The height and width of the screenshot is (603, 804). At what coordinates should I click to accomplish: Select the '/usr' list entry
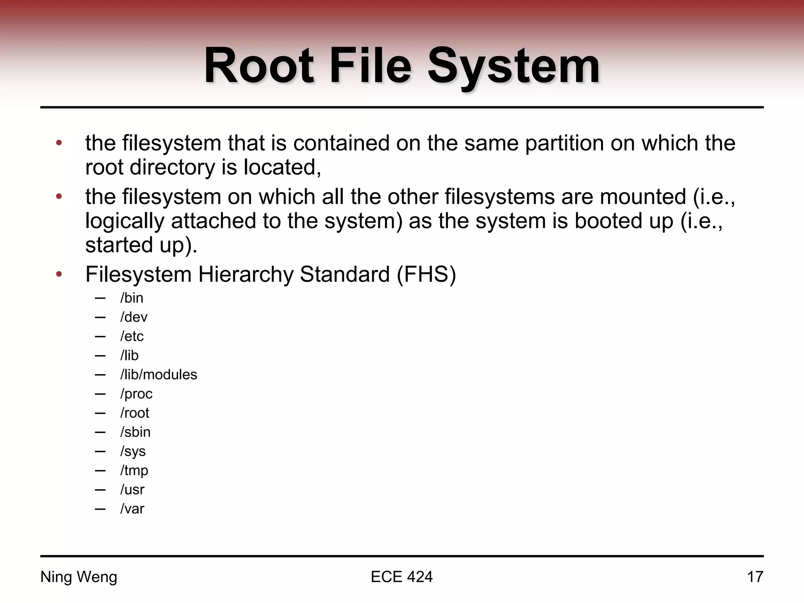[132, 490]
